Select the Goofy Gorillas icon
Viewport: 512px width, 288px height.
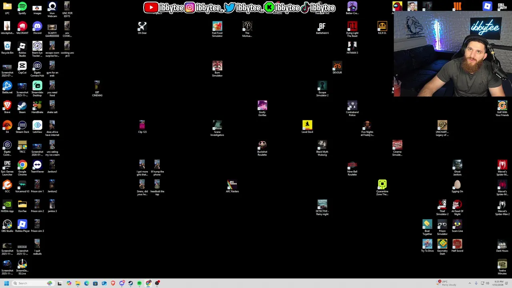[262, 109]
